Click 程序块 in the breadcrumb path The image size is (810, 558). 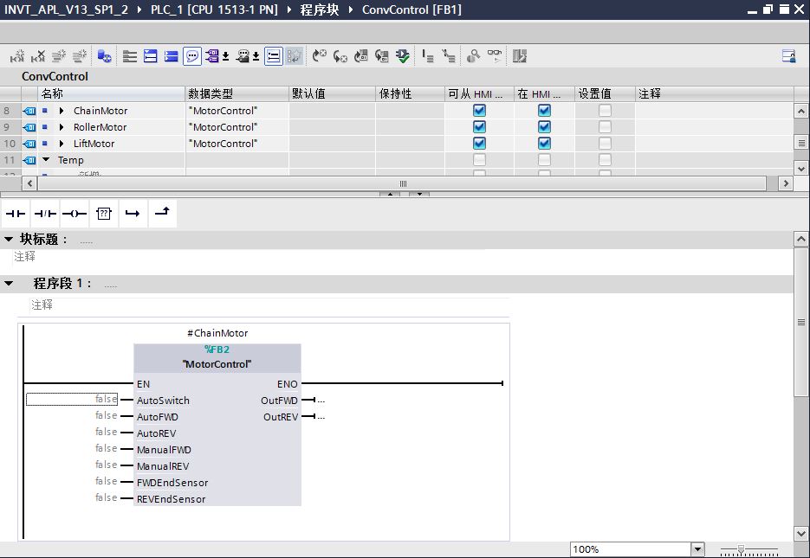coord(320,10)
